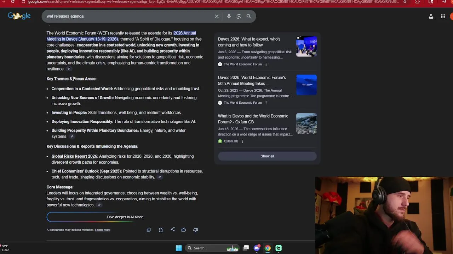The width and height of the screenshot is (453, 254).
Task: Reload the page in Chrome
Action: [13, 2]
